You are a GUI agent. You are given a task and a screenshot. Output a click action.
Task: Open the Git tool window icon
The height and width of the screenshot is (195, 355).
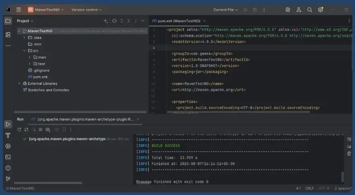8,179
